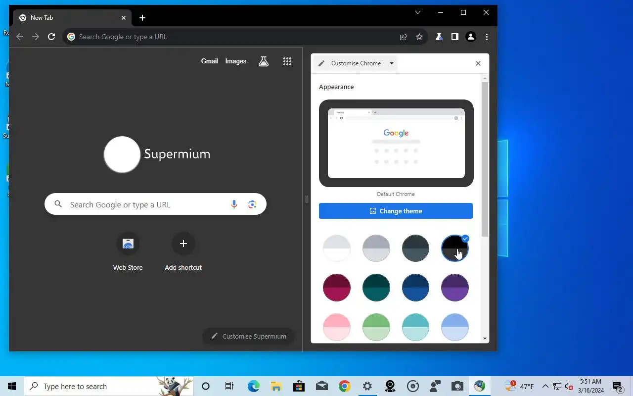
Task: Select the crimson maroon color swatch
Action: (x=337, y=288)
